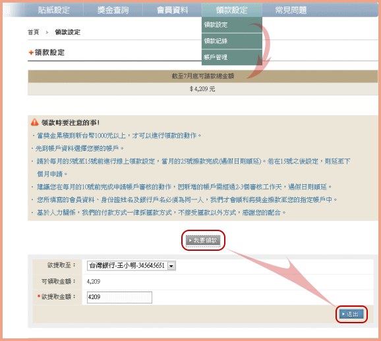This screenshot has height=341, width=381.
Task: Open the bank account dropdown arrow
Action: 171,266
